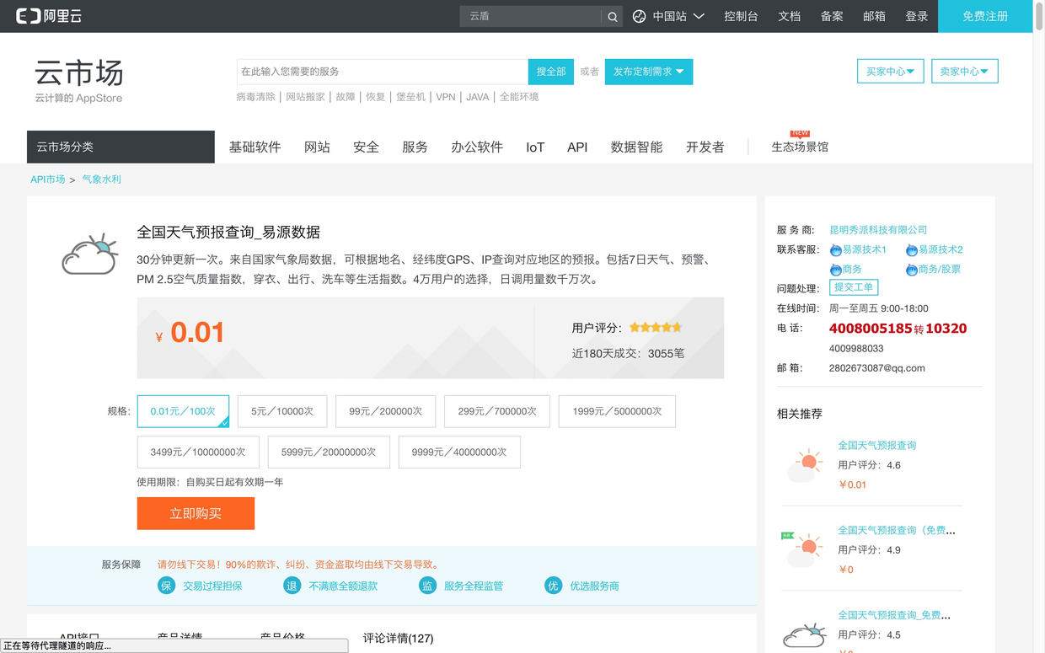1045x653 pixels.
Task: Click the magnifier search icon in top bar
Action: point(613,16)
